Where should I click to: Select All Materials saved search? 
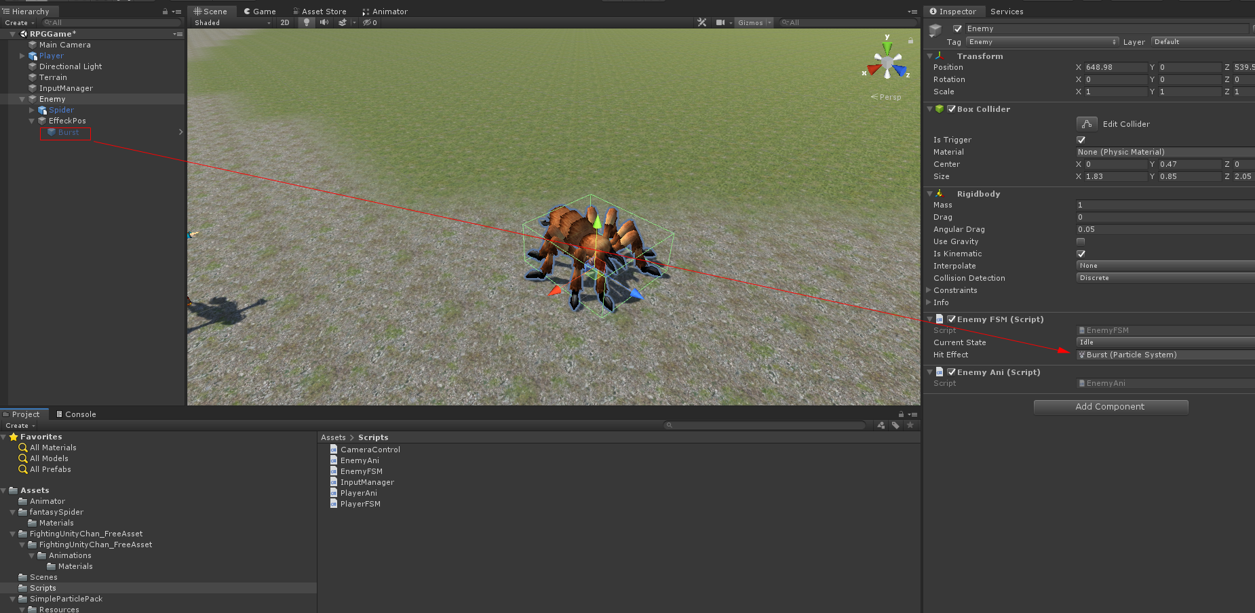point(53,448)
